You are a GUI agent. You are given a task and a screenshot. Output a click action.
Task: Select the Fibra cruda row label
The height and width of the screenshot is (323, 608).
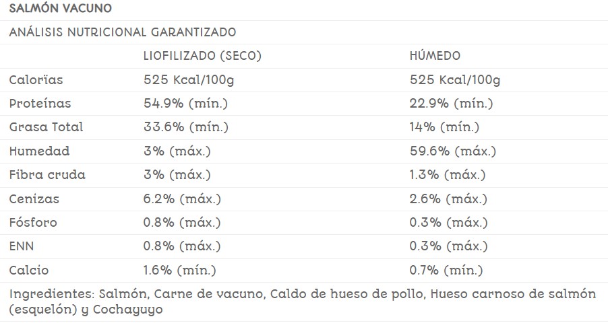click(47, 175)
